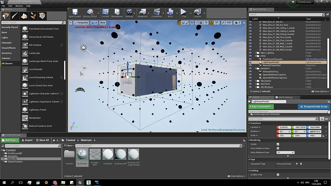Select the M_Chrome material thumbnail
The image size is (331, 186).
click(82, 154)
